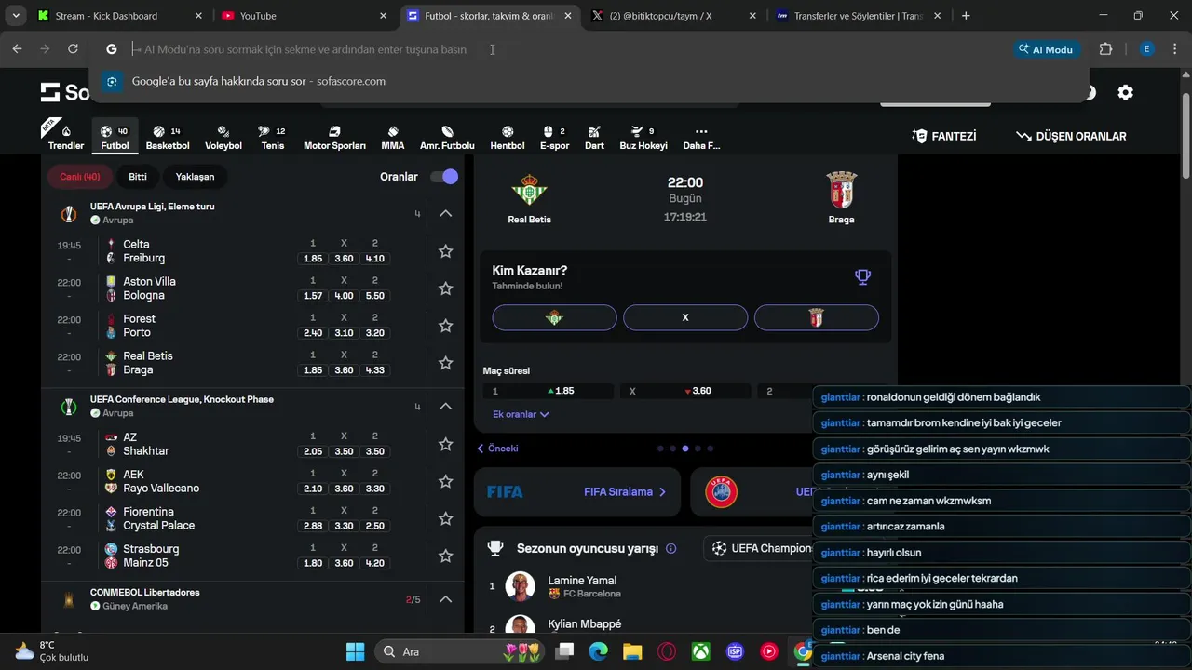Viewport: 1192px width, 670px height.
Task: Click Google'a bu sayfa hakkında soru sor suggestion
Action: coord(589,81)
